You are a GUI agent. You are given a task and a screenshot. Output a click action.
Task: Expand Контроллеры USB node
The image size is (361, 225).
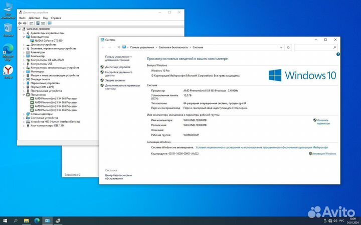[24, 64]
